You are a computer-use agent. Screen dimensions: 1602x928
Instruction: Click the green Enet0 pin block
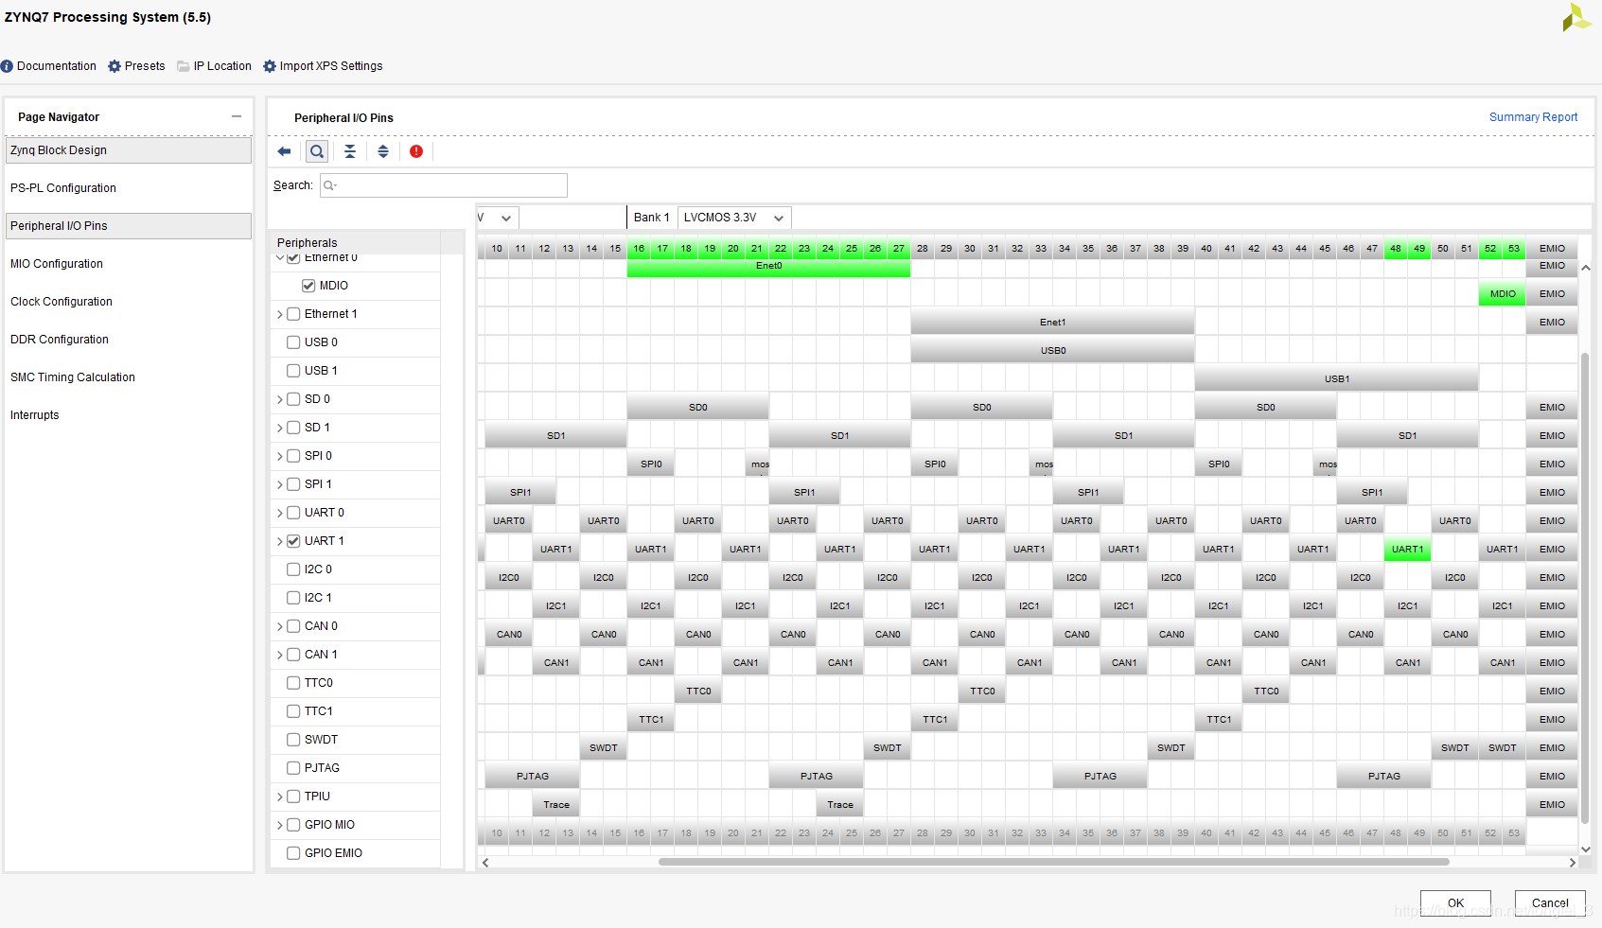point(768,267)
